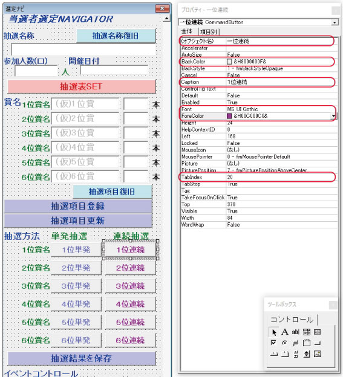Select the BackStyle property row
Screen dimensions: 343x377
tap(259, 68)
